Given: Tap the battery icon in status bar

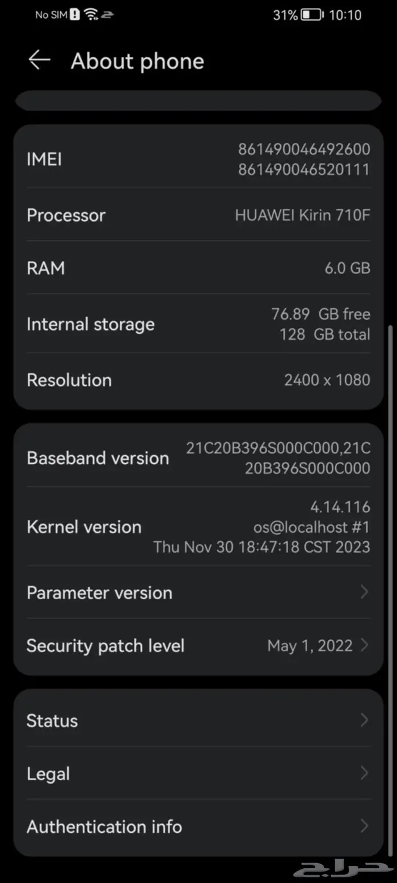Looking at the screenshot, I should click(312, 15).
